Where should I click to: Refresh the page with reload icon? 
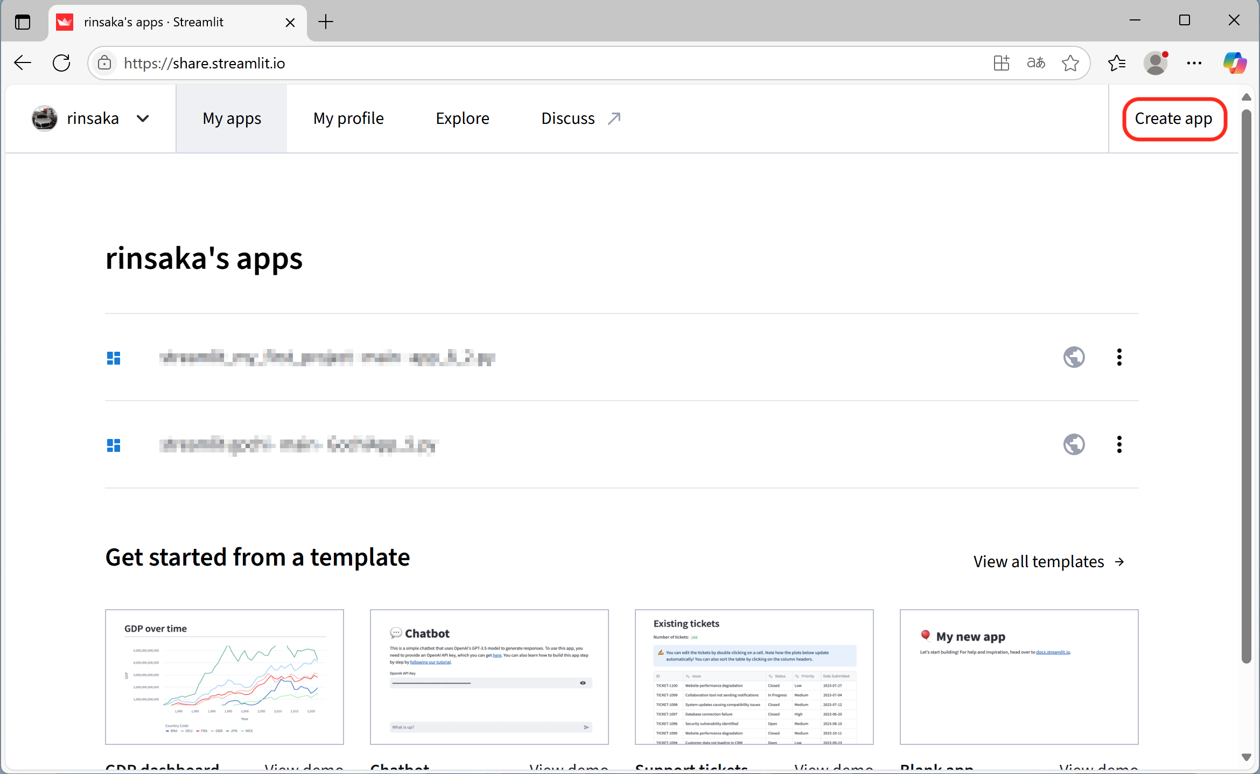pos(61,63)
